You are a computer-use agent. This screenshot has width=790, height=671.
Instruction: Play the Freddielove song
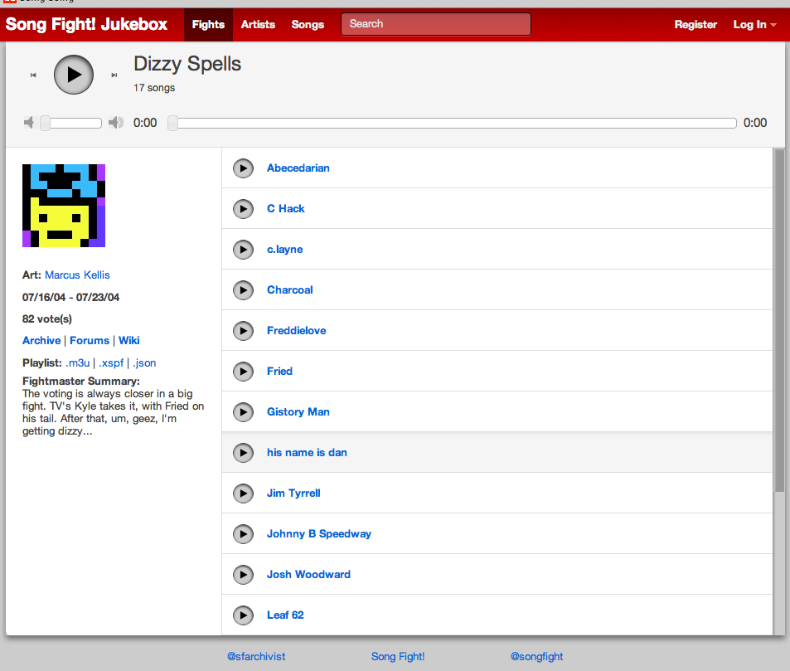[x=244, y=331]
